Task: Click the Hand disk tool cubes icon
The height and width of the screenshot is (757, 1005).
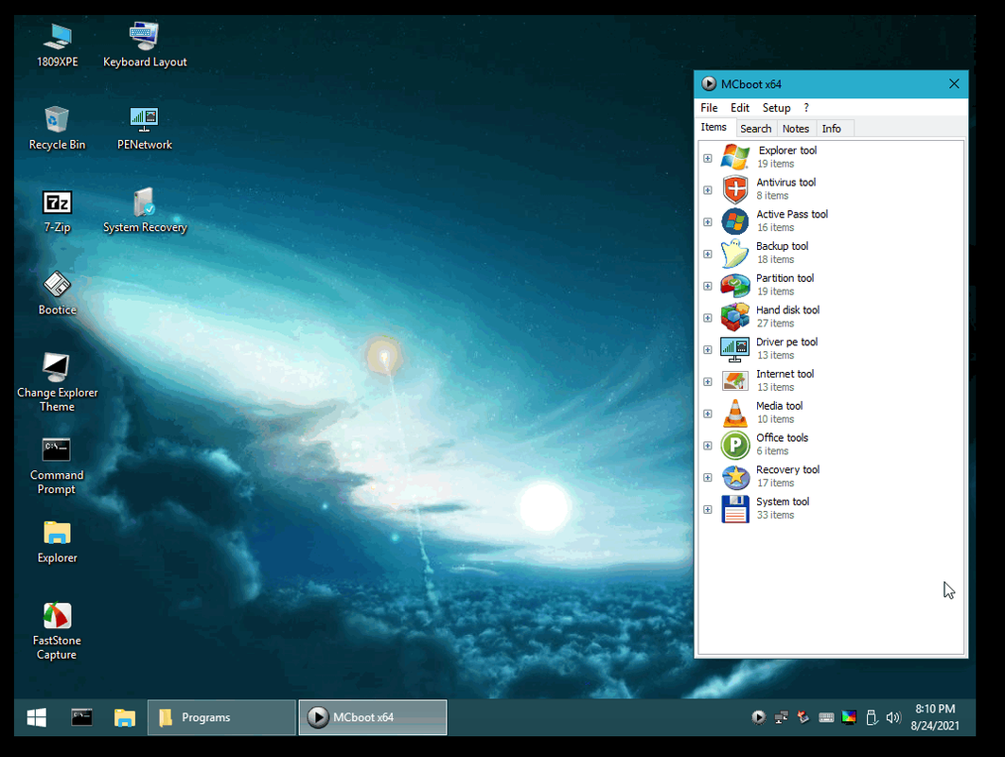Action: (734, 317)
